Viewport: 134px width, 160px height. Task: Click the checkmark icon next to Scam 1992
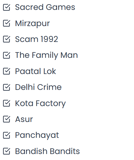pos(7,39)
